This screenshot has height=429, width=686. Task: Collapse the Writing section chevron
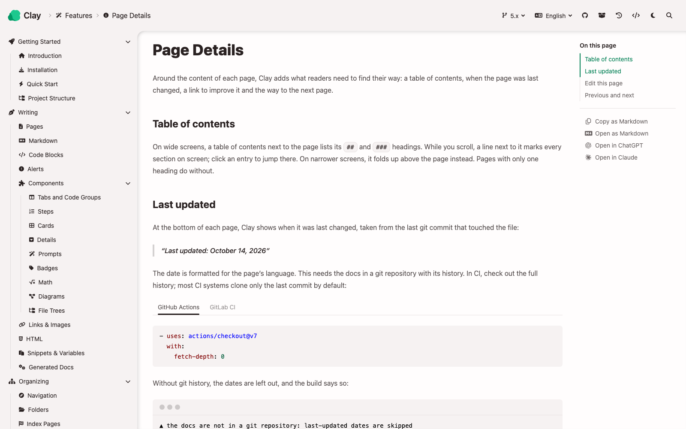(x=128, y=112)
